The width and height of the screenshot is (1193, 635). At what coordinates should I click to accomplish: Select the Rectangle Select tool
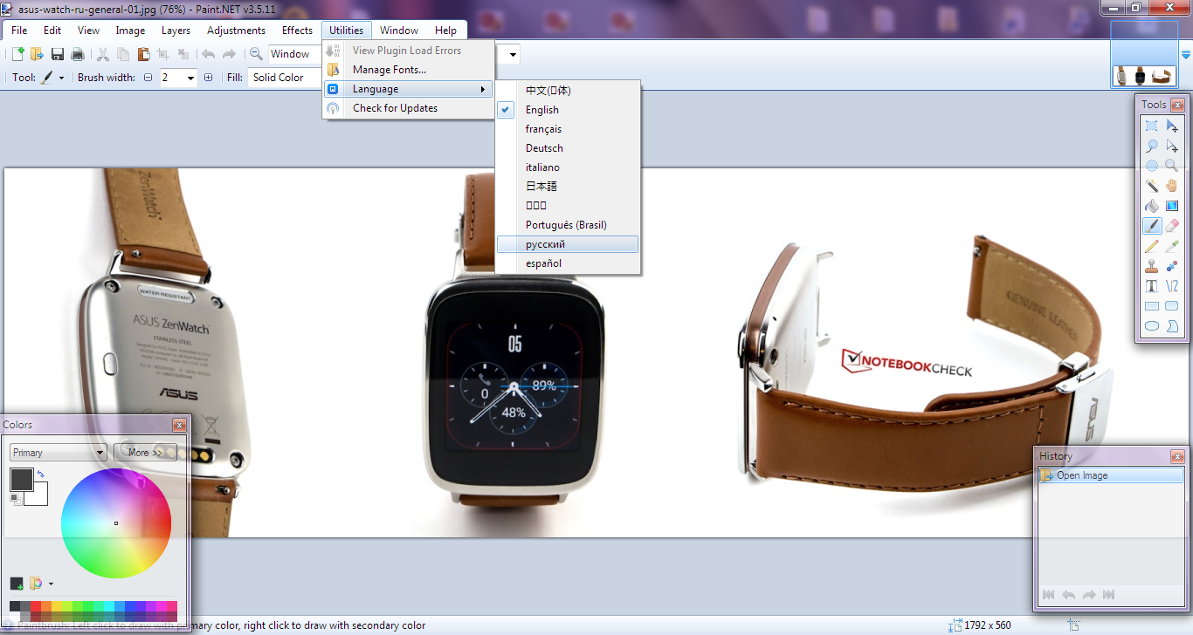point(1152,126)
